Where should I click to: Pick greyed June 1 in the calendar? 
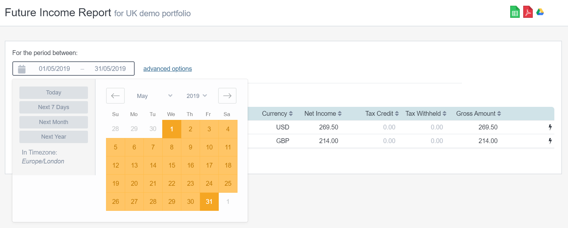click(228, 202)
